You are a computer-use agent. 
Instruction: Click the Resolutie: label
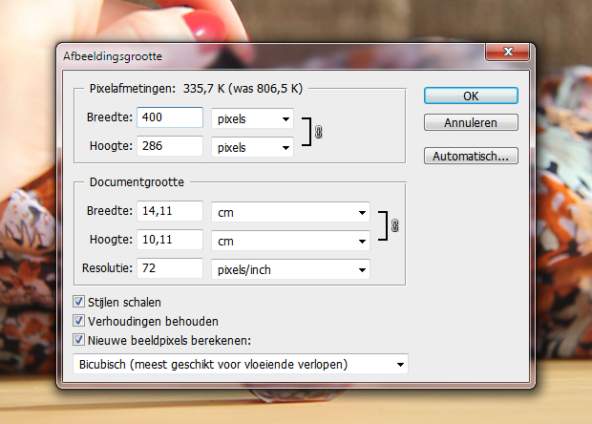(x=107, y=268)
